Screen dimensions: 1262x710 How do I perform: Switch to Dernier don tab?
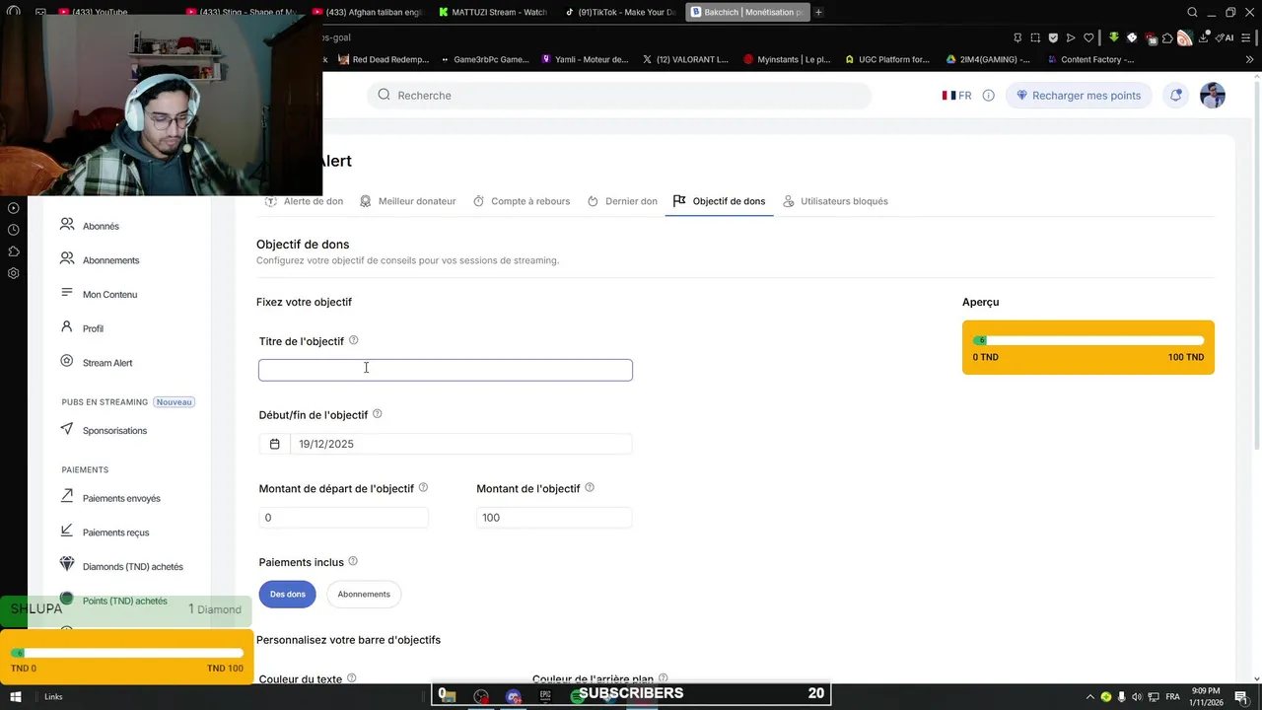pyautogui.click(x=622, y=201)
